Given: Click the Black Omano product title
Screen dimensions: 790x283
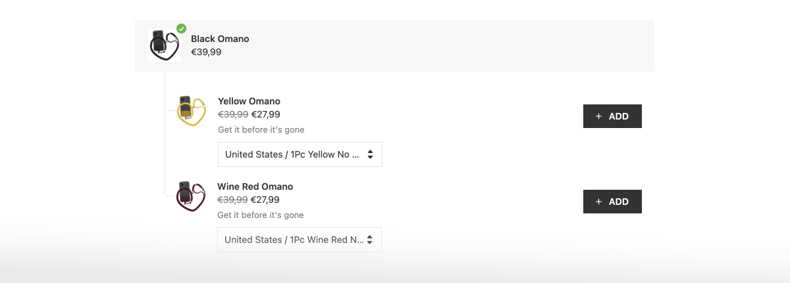Looking at the screenshot, I should pos(220,39).
